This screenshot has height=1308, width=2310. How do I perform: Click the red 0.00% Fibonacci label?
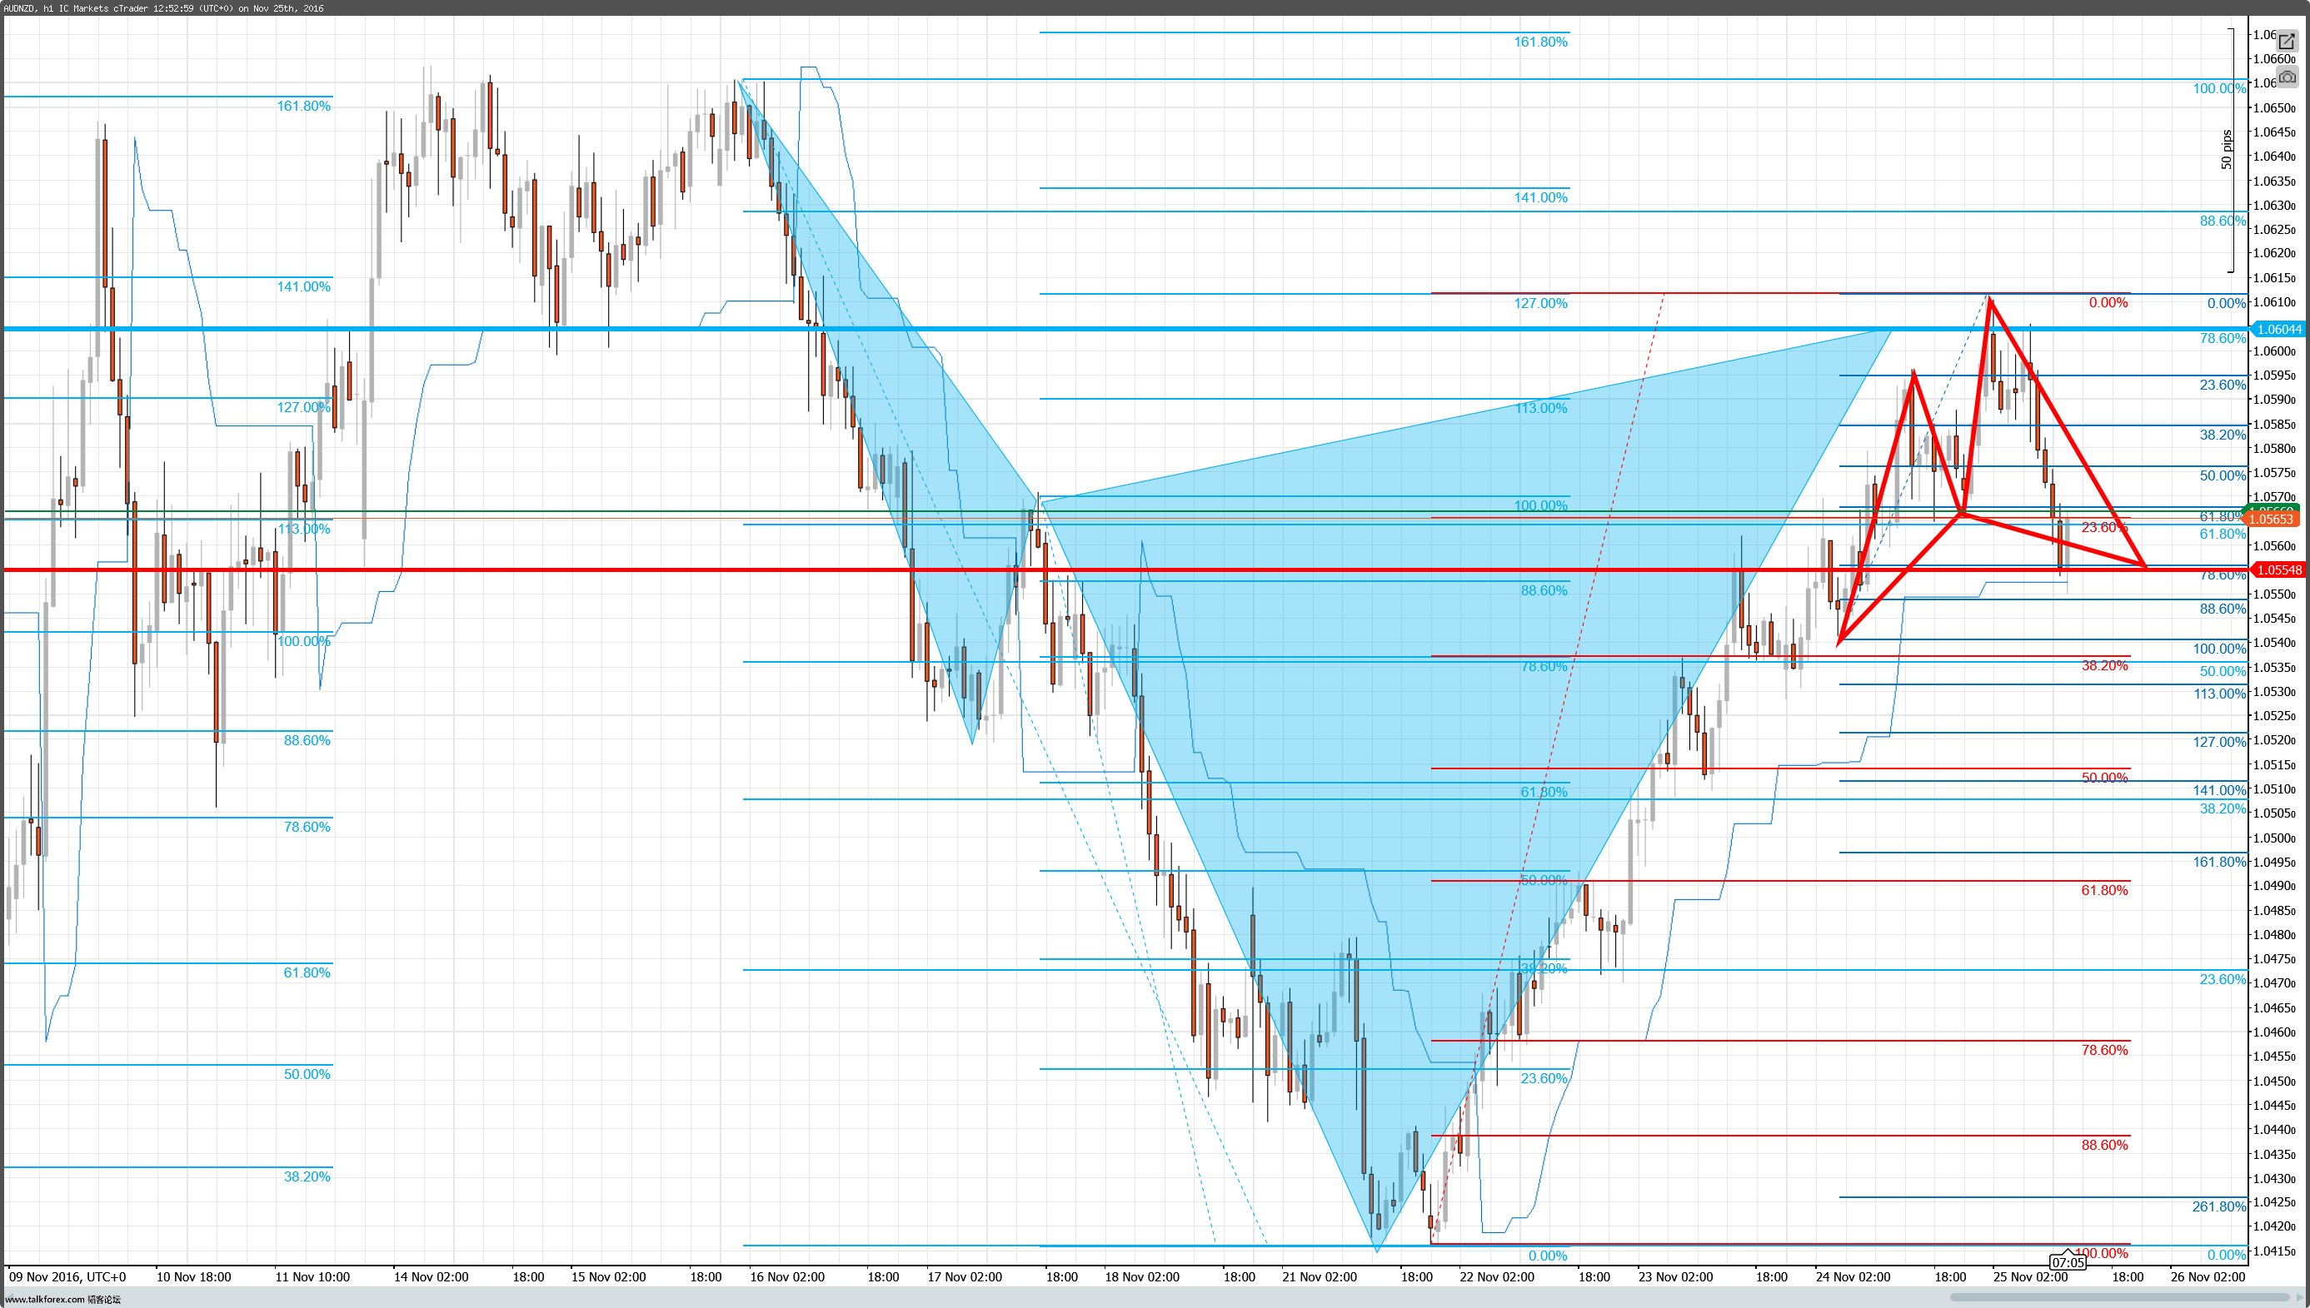tap(2108, 303)
